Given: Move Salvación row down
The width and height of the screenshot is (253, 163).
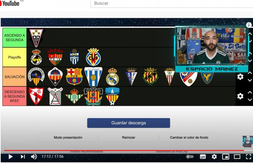Looking at the screenshot, I should [x=250, y=80].
